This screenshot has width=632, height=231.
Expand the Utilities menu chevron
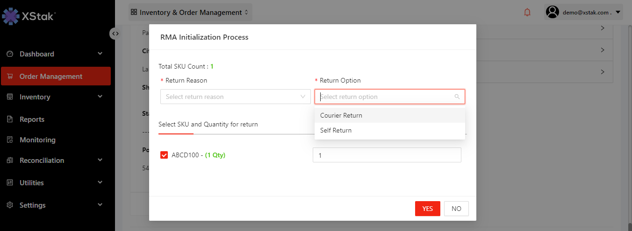click(100, 183)
